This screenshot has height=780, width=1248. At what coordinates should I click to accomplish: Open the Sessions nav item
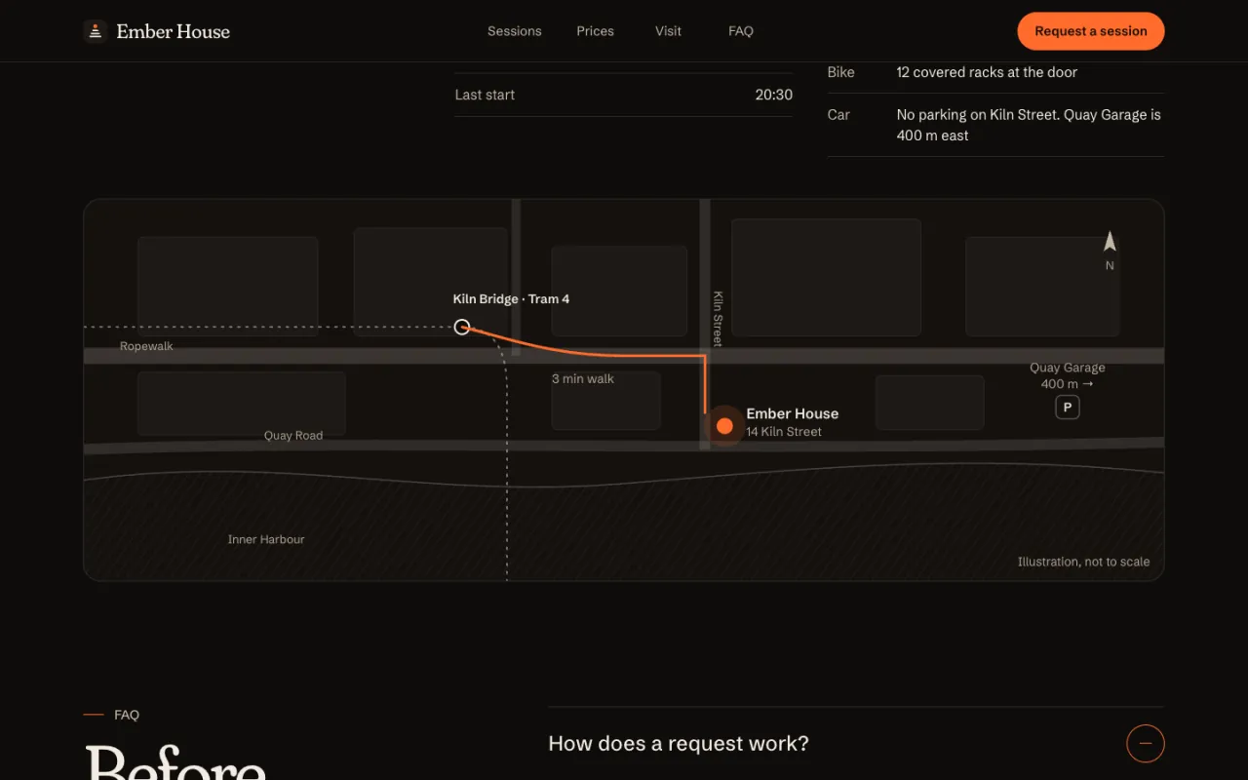[515, 31]
